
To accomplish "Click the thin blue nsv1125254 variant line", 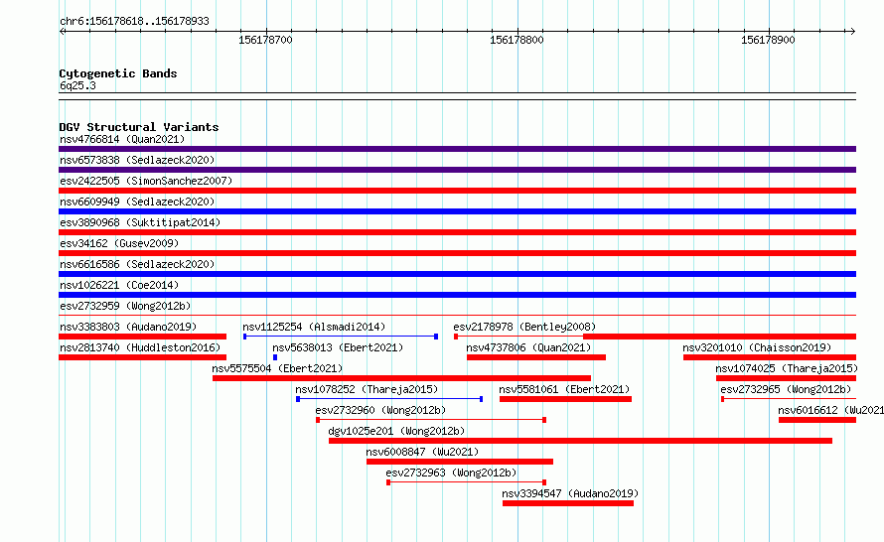I will coord(341,337).
